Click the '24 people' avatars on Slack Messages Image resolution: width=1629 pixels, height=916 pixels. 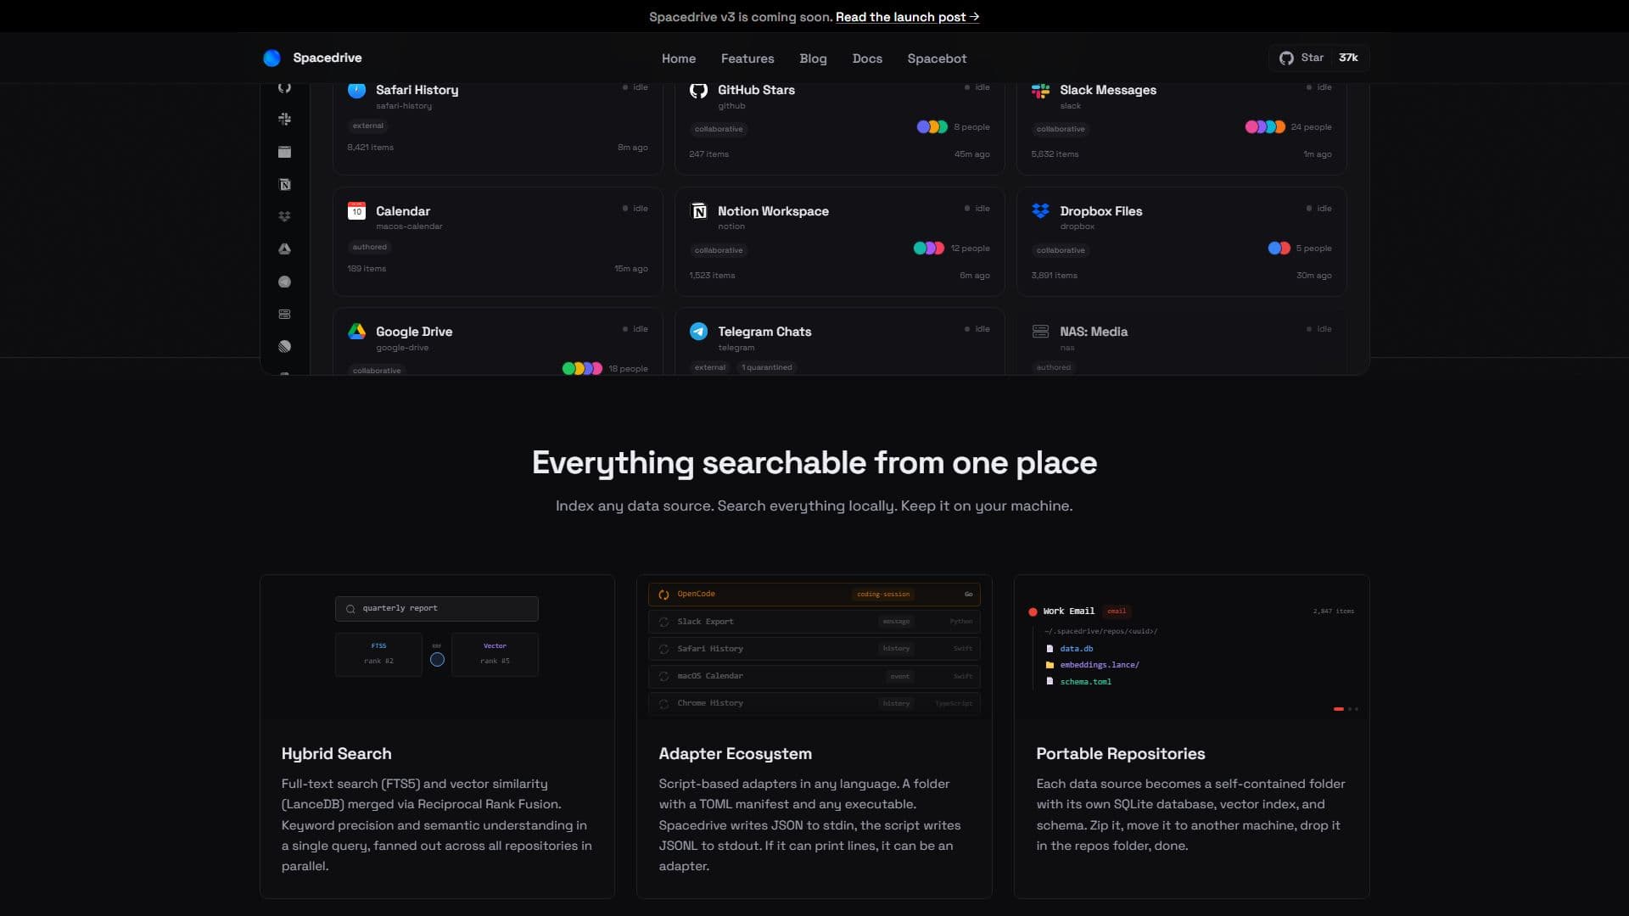pyautogui.click(x=1264, y=127)
